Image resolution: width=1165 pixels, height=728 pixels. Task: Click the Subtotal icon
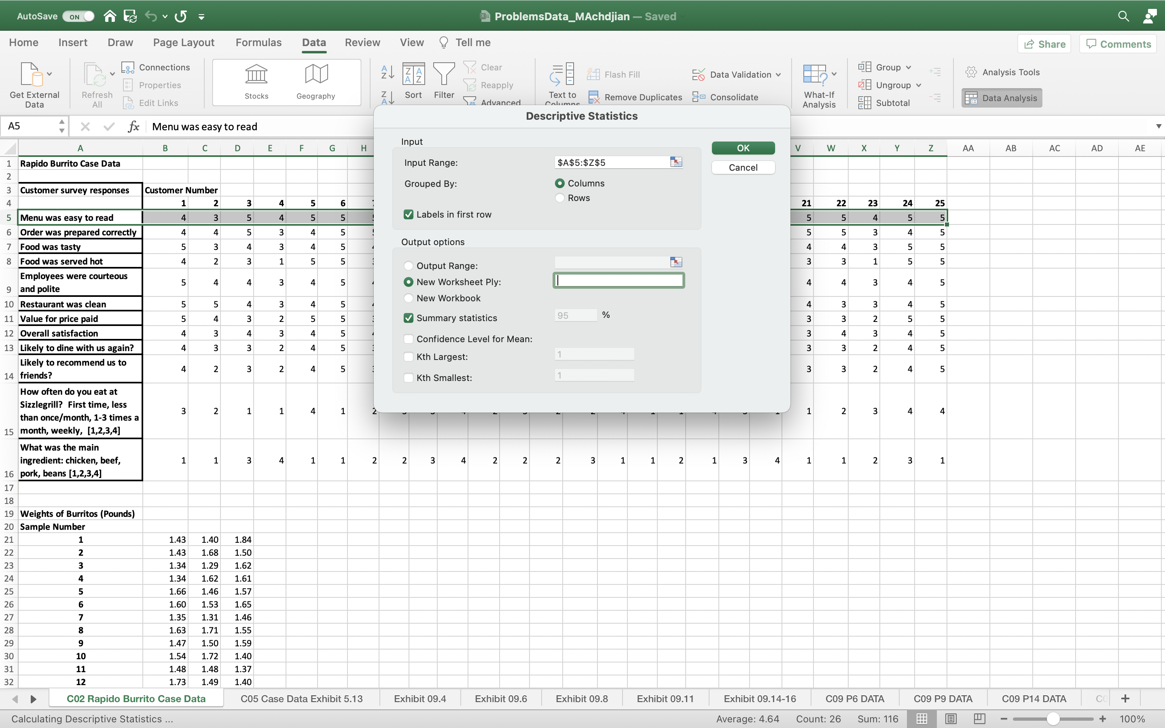(864, 103)
